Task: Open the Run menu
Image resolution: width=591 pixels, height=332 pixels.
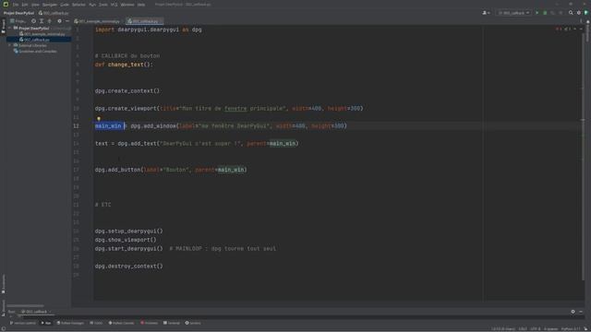Action: [x=92, y=5]
